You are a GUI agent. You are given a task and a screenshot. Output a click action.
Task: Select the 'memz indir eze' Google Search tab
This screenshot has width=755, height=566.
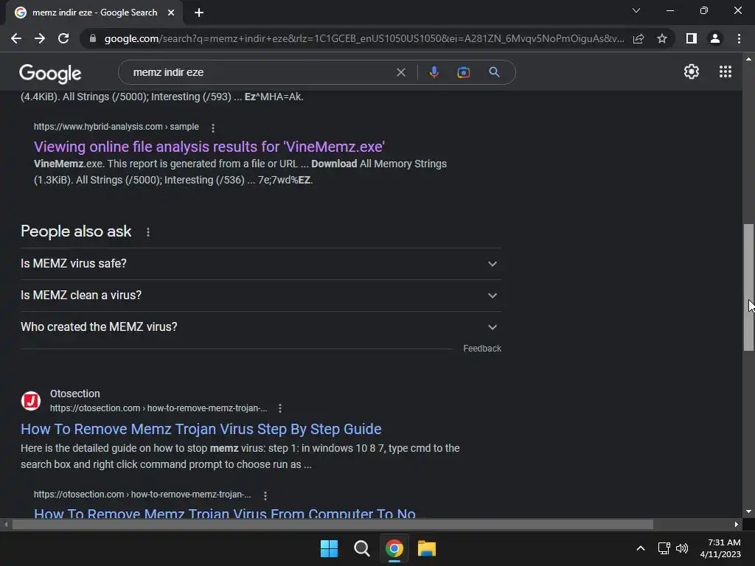94,13
